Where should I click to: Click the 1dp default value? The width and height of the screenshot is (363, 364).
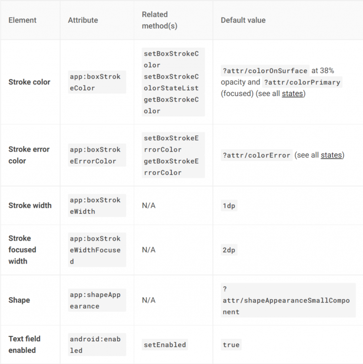229,206
